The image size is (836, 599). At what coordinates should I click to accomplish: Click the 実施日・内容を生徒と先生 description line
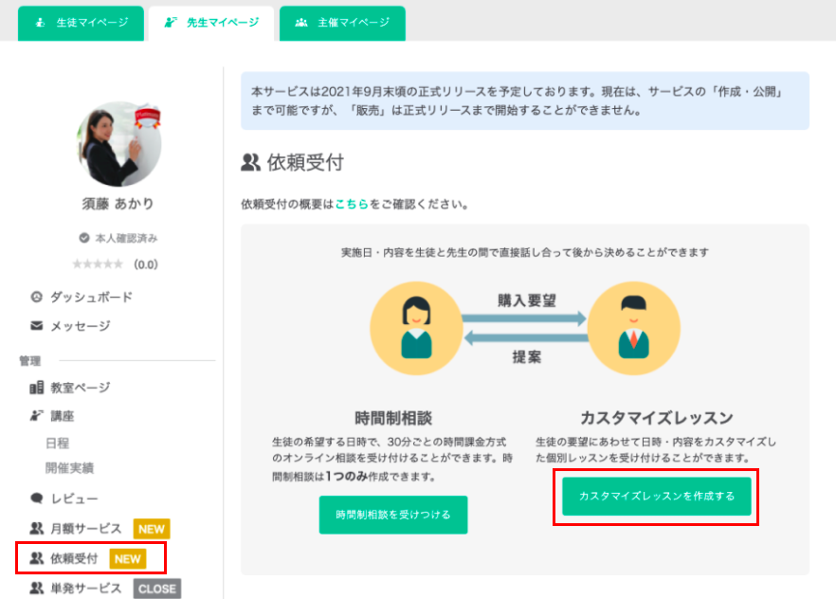(525, 252)
